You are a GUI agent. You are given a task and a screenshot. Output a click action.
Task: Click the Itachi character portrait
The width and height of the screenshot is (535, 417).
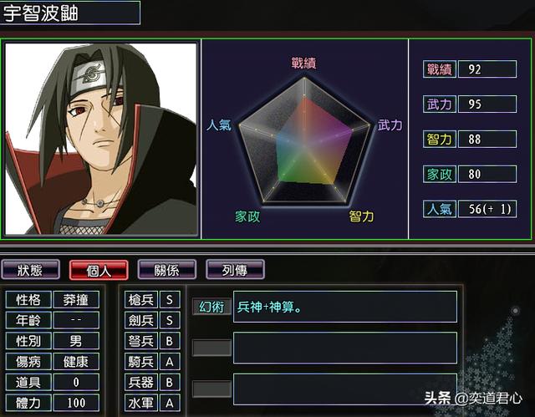(101, 139)
